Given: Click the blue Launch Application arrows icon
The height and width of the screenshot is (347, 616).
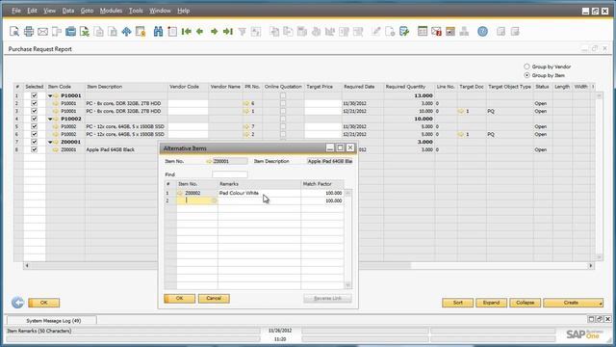Looking at the screenshot, I should point(126,32).
